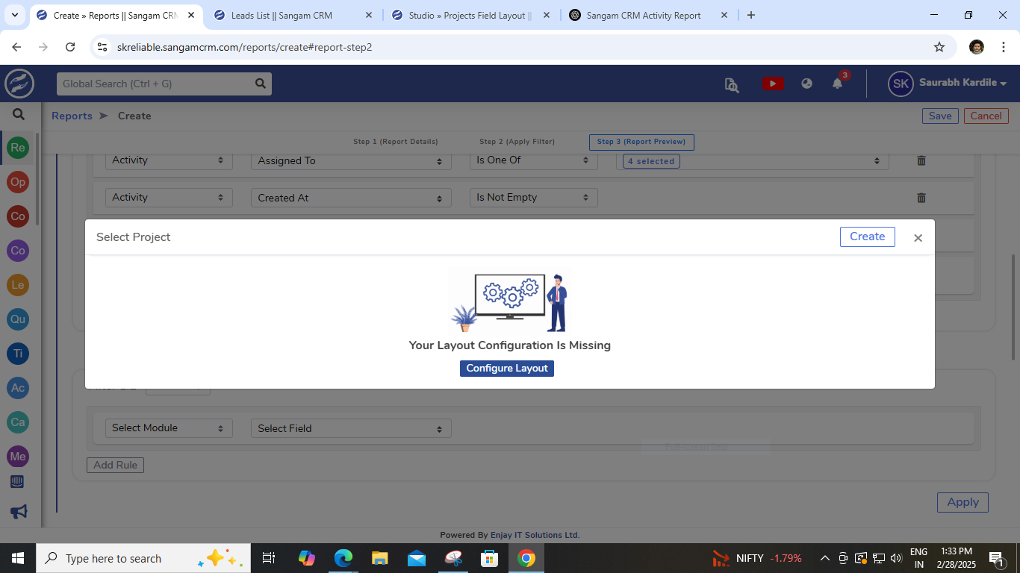The height and width of the screenshot is (573, 1020).
Task: Click the Sangam CRM logo
Action: click(x=19, y=84)
